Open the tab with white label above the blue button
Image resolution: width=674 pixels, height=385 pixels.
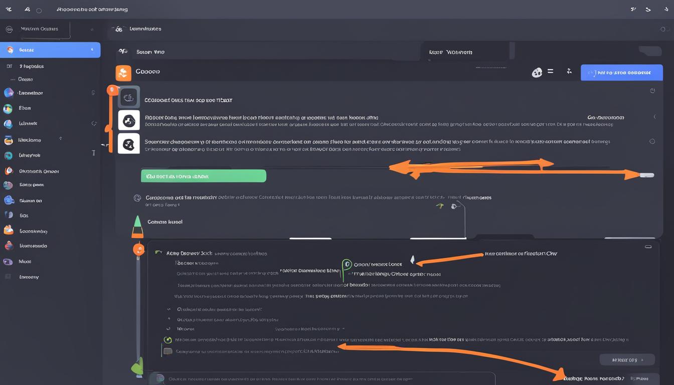(x=450, y=52)
